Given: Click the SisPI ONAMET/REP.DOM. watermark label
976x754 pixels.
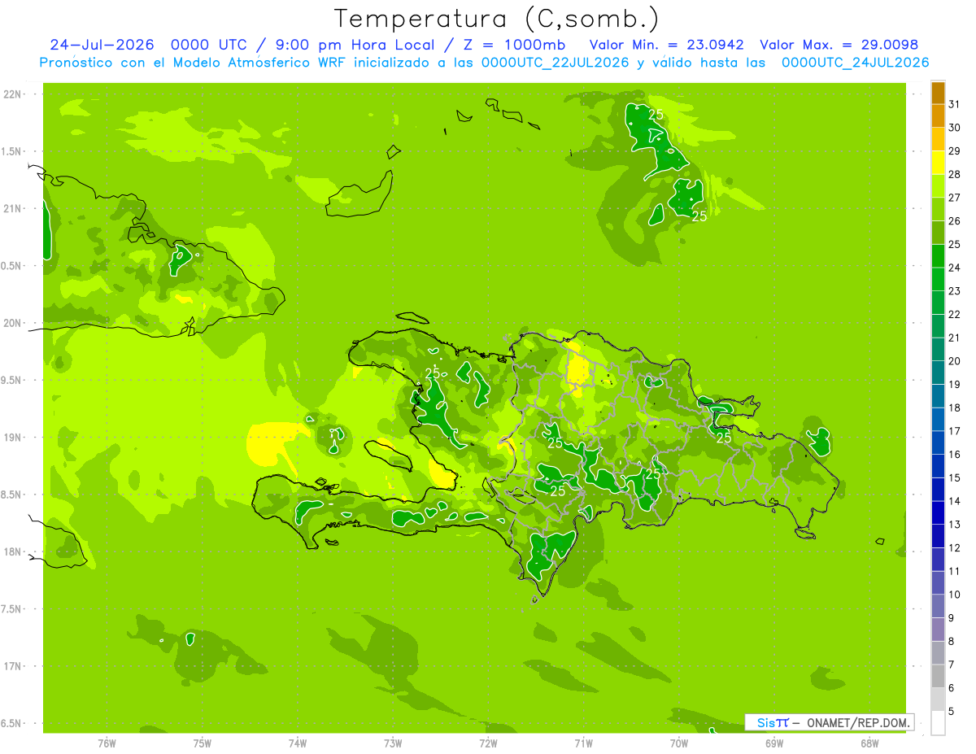Looking at the screenshot, I should coord(830,722).
